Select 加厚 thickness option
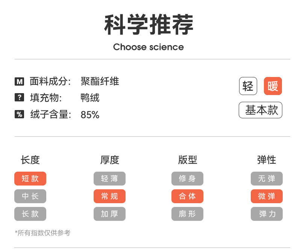297x252 pixels. click(109, 214)
